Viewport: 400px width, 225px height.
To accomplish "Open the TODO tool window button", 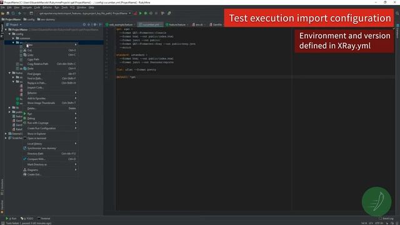I will click(x=27, y=218).
